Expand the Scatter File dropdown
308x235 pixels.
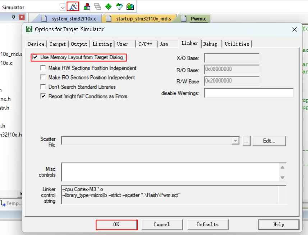pos(235,141)
